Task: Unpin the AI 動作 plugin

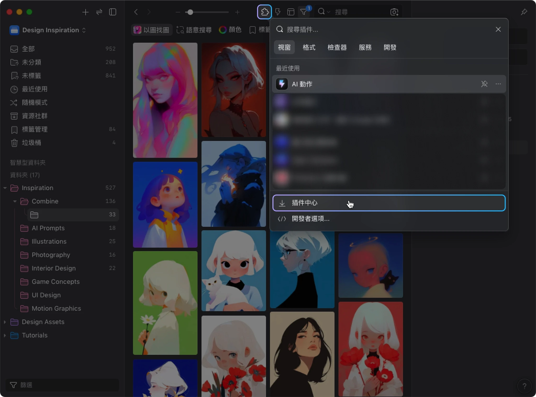Action: pyautogui.click(x=484, y=84)
